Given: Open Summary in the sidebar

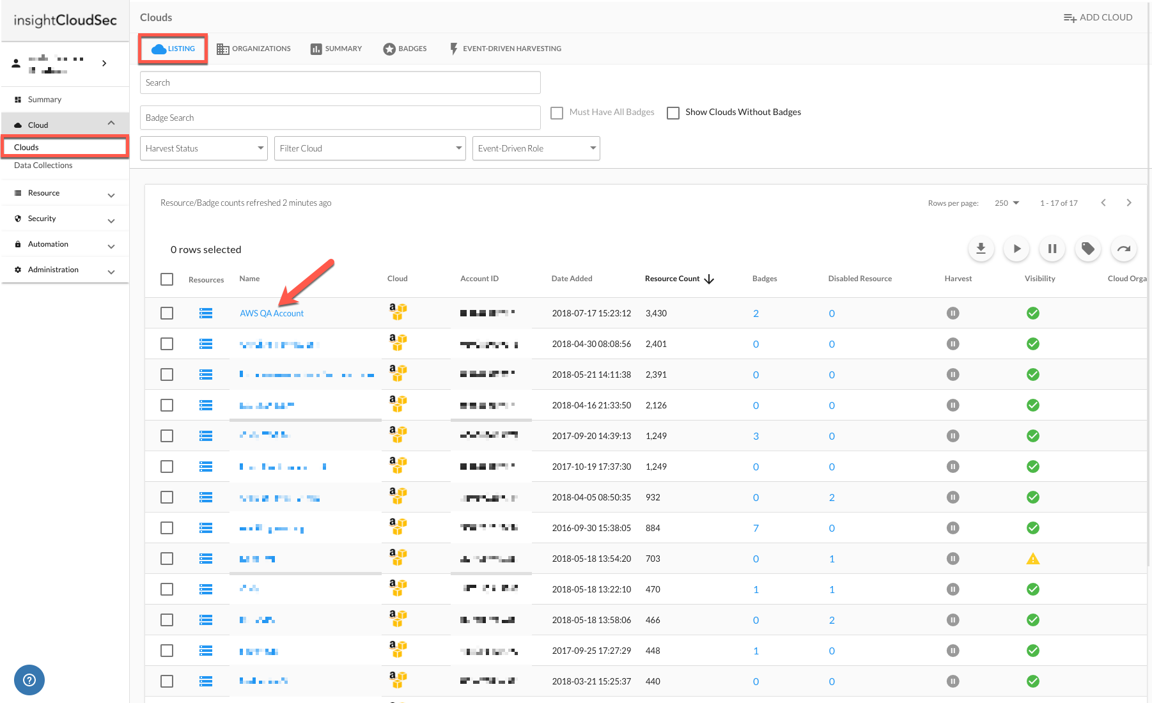Looking at the screenshot, I should click(45, 100).
